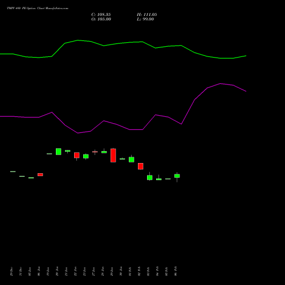Select the 05 Feb date label
This screenshot has height=285, width=285.
166,271
